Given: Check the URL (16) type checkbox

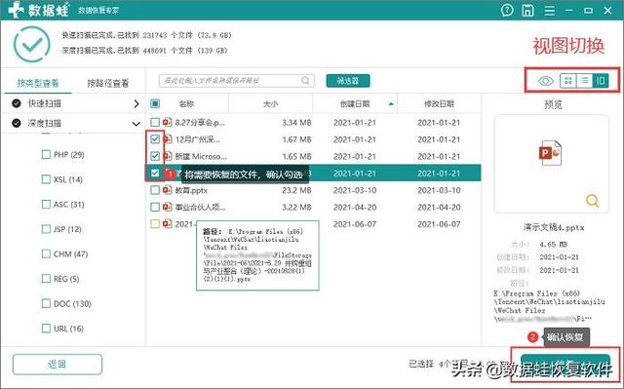Looking at the screenshot, I should point(46,329).
